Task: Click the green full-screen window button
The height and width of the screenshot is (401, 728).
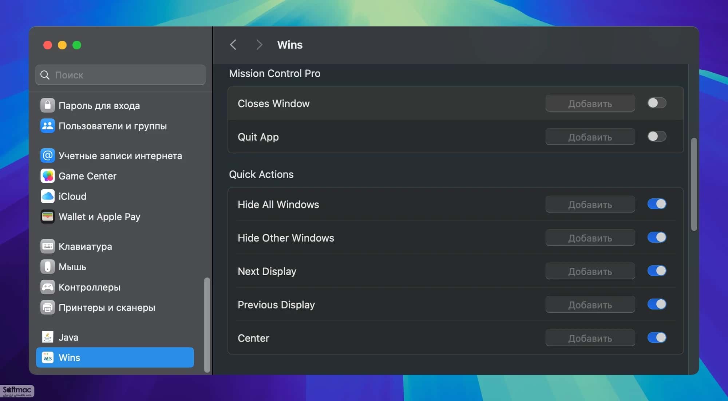Action: tap(77, 45)
